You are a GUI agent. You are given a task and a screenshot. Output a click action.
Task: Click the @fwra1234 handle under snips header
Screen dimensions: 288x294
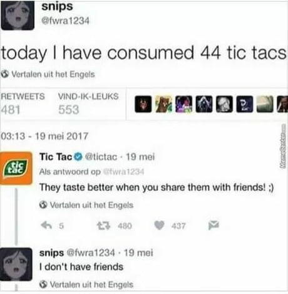65,21
